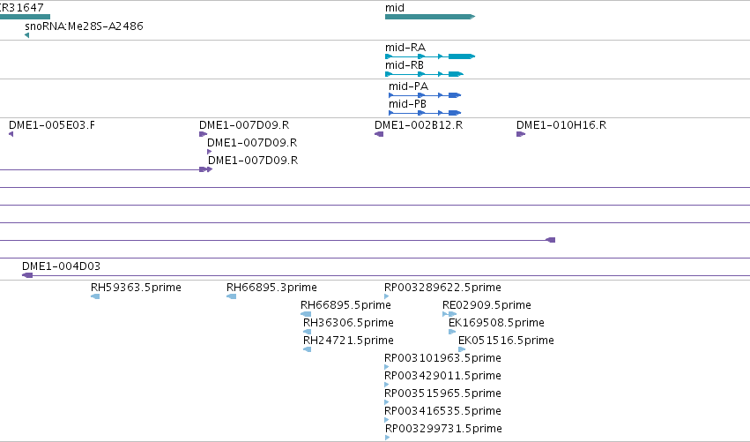Click the EK051516.5prime EST label
The height and width of the screenshot is (442, 750).
click(x=506, y=341)
